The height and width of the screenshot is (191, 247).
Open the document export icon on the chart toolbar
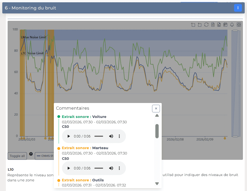(213, 25)
